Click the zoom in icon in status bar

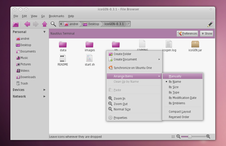coord(208,136)
